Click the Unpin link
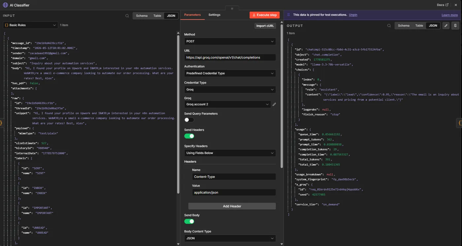This screenshot has width=462, height=246. point(353,15)
